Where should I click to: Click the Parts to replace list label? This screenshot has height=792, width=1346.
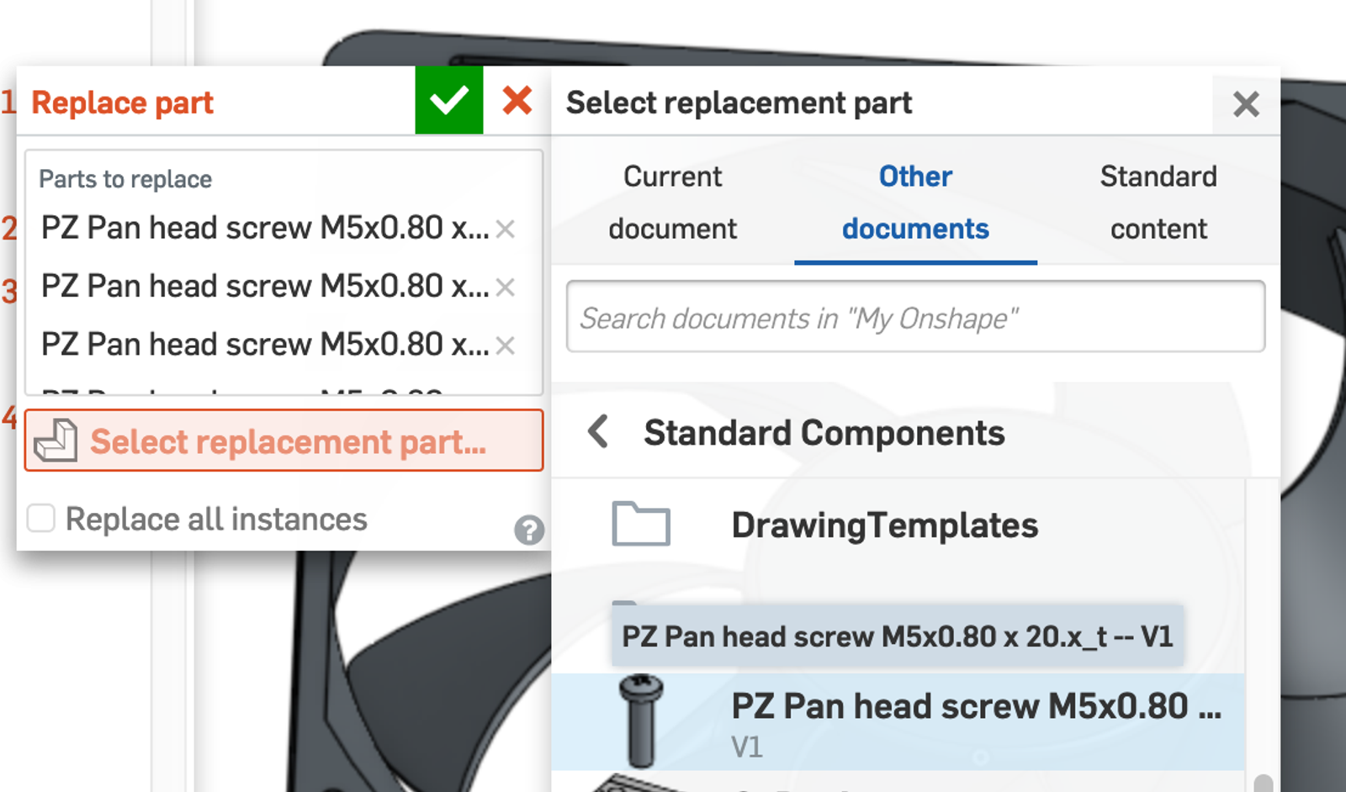point(125,179)
